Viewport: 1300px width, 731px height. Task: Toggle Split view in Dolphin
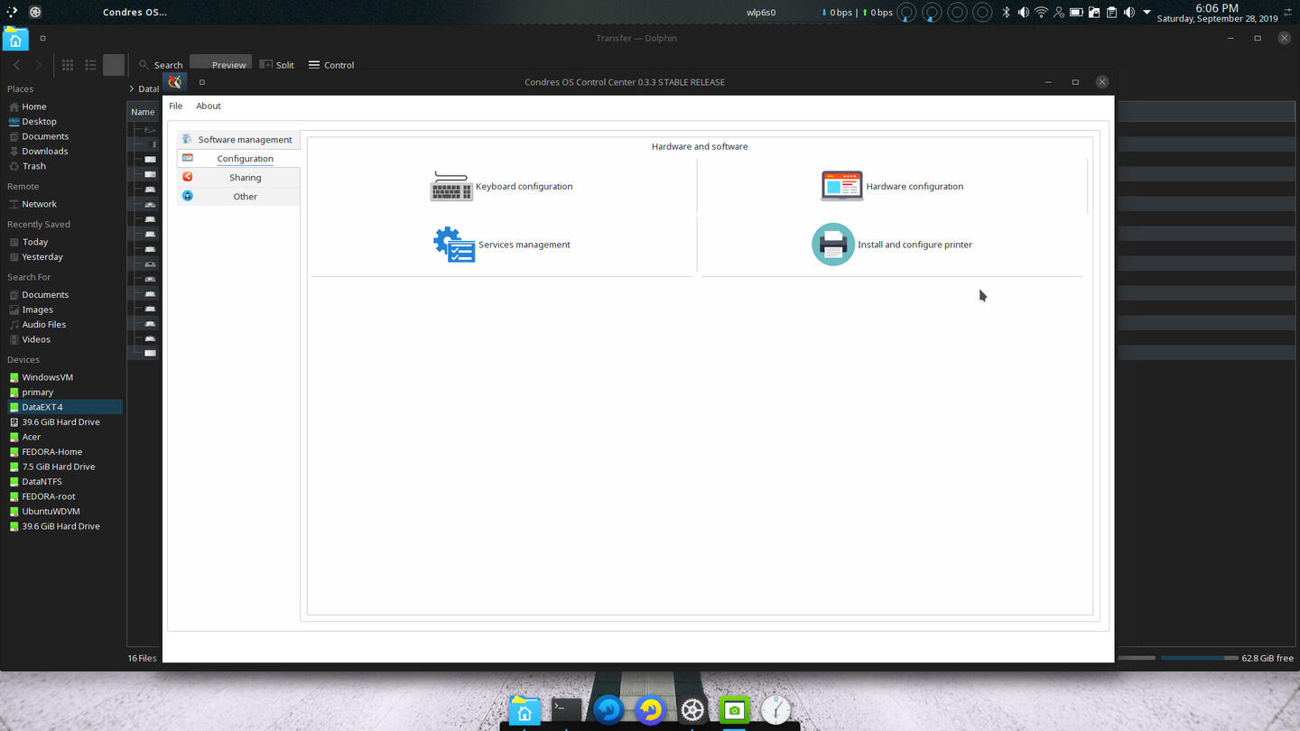(277, 65)
